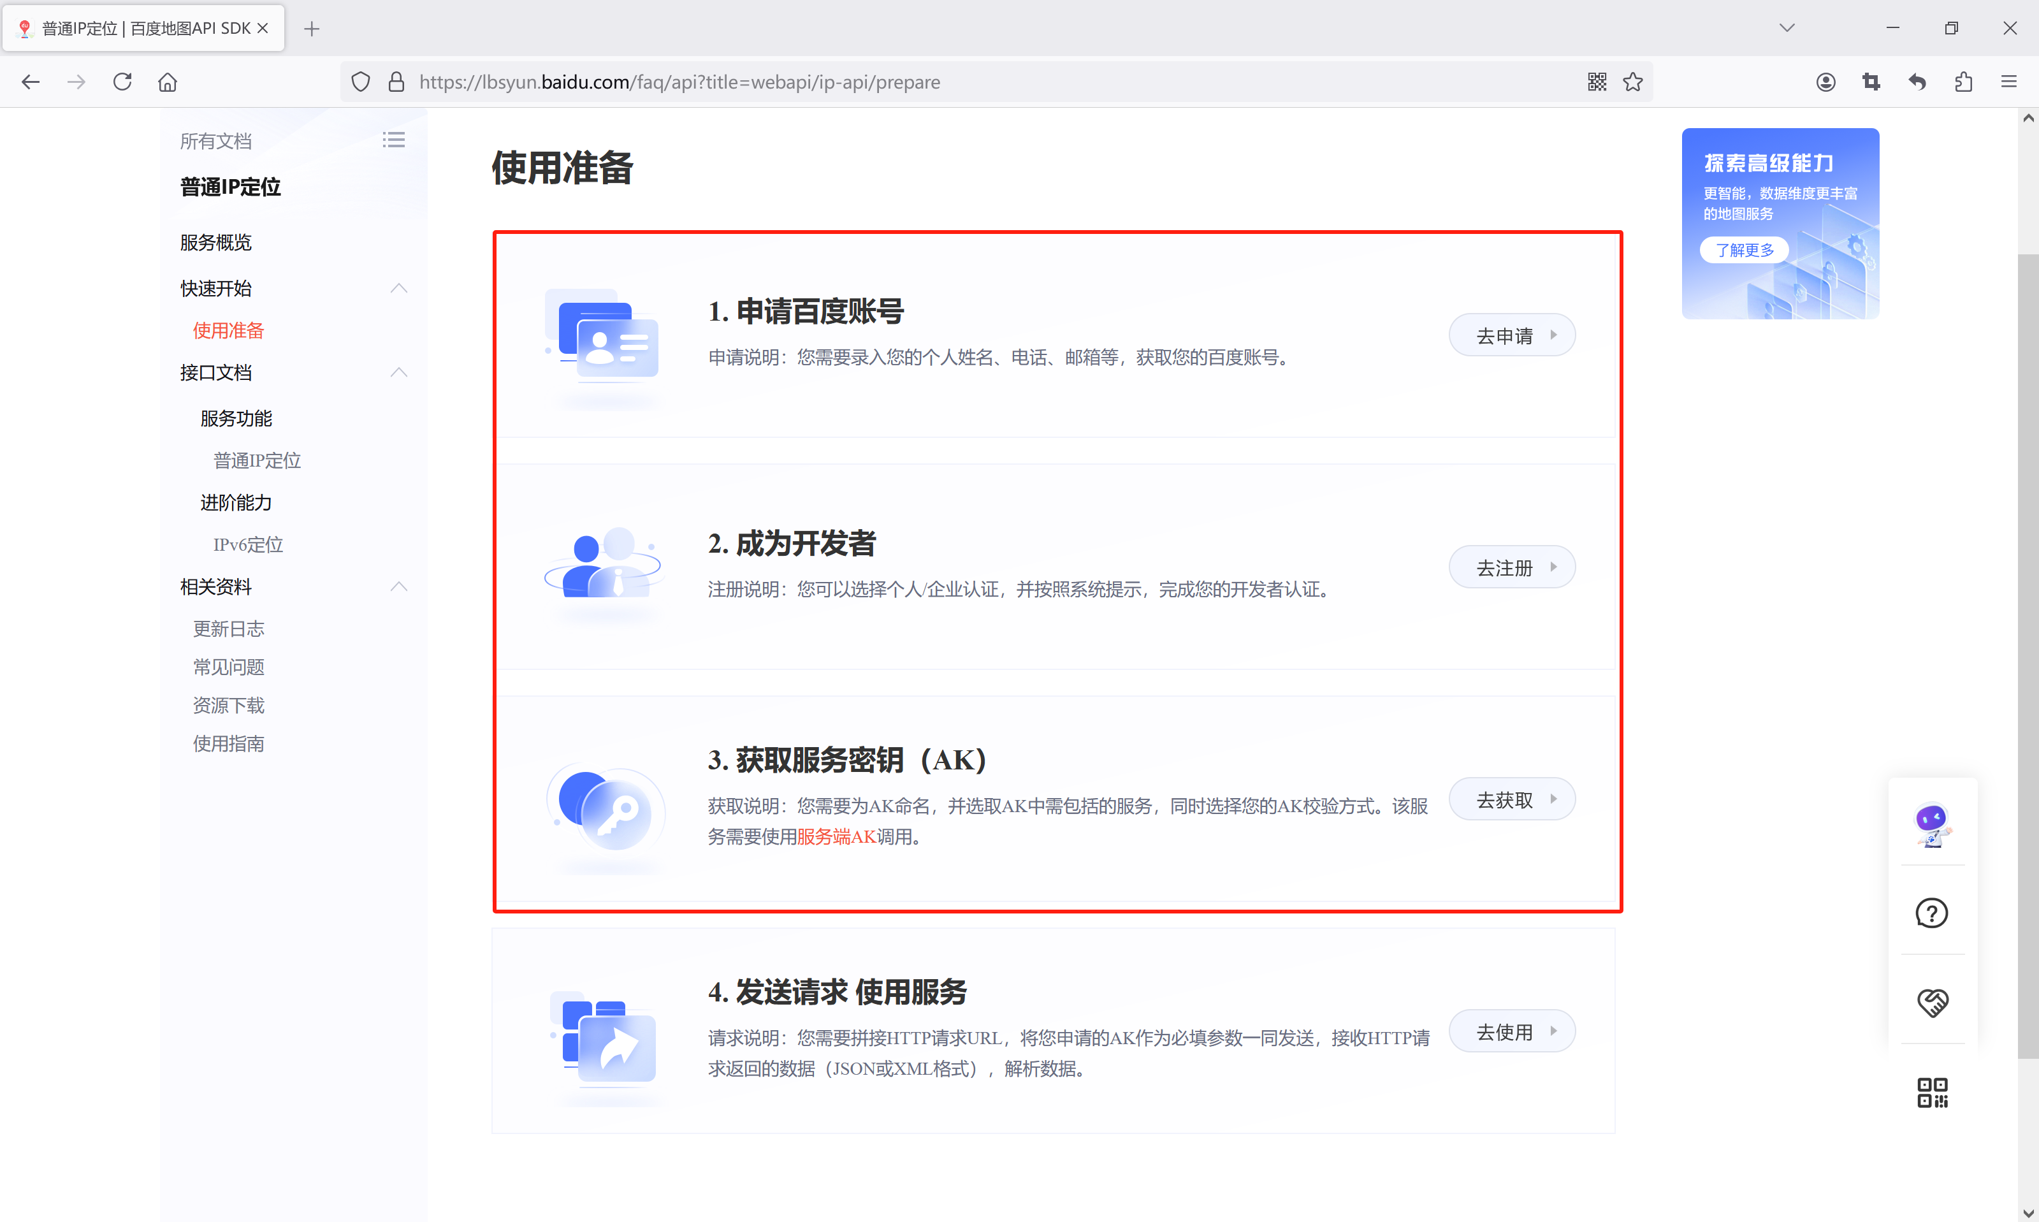Bookmark this page with the star icon
Image resolution: width=2039 pixels, height=1222 pixels.
click(x=1632, y=82)
